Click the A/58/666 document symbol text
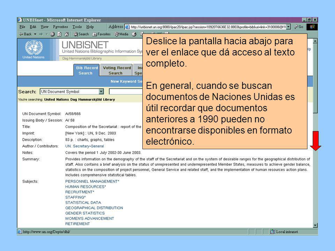This screenshot has height=251, width=335. pyautogui.click(x=73, y=114)
